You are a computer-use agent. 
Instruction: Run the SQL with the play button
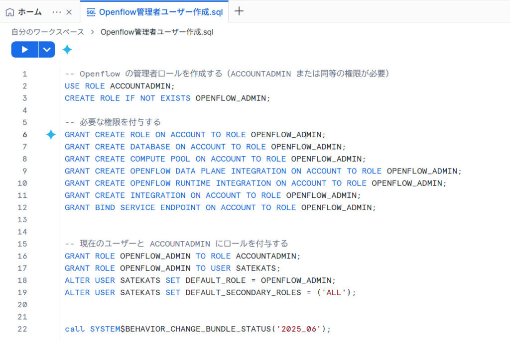click(x=25, y=50)
